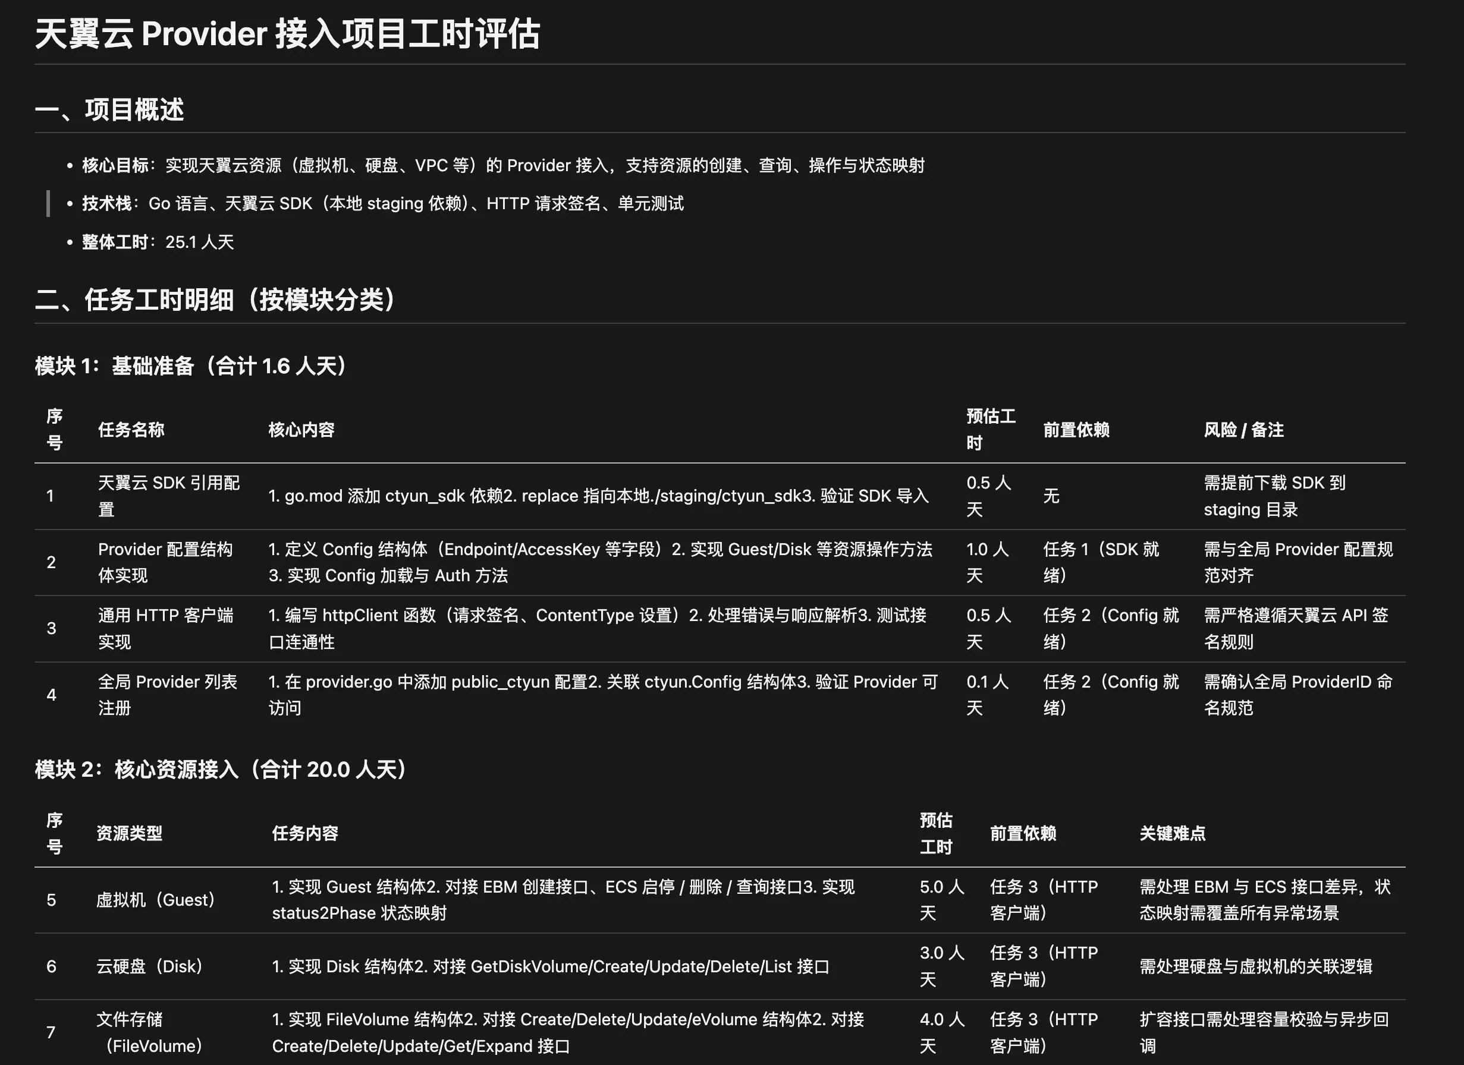Click the cell starting "1. 编写 httpClient 函数"
Viewport: 1464px width, 1065px height.
pos(598,629)
